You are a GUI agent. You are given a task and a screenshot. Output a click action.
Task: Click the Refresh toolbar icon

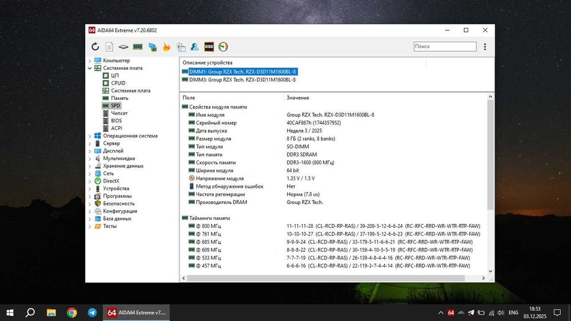(x=95, y=47)
